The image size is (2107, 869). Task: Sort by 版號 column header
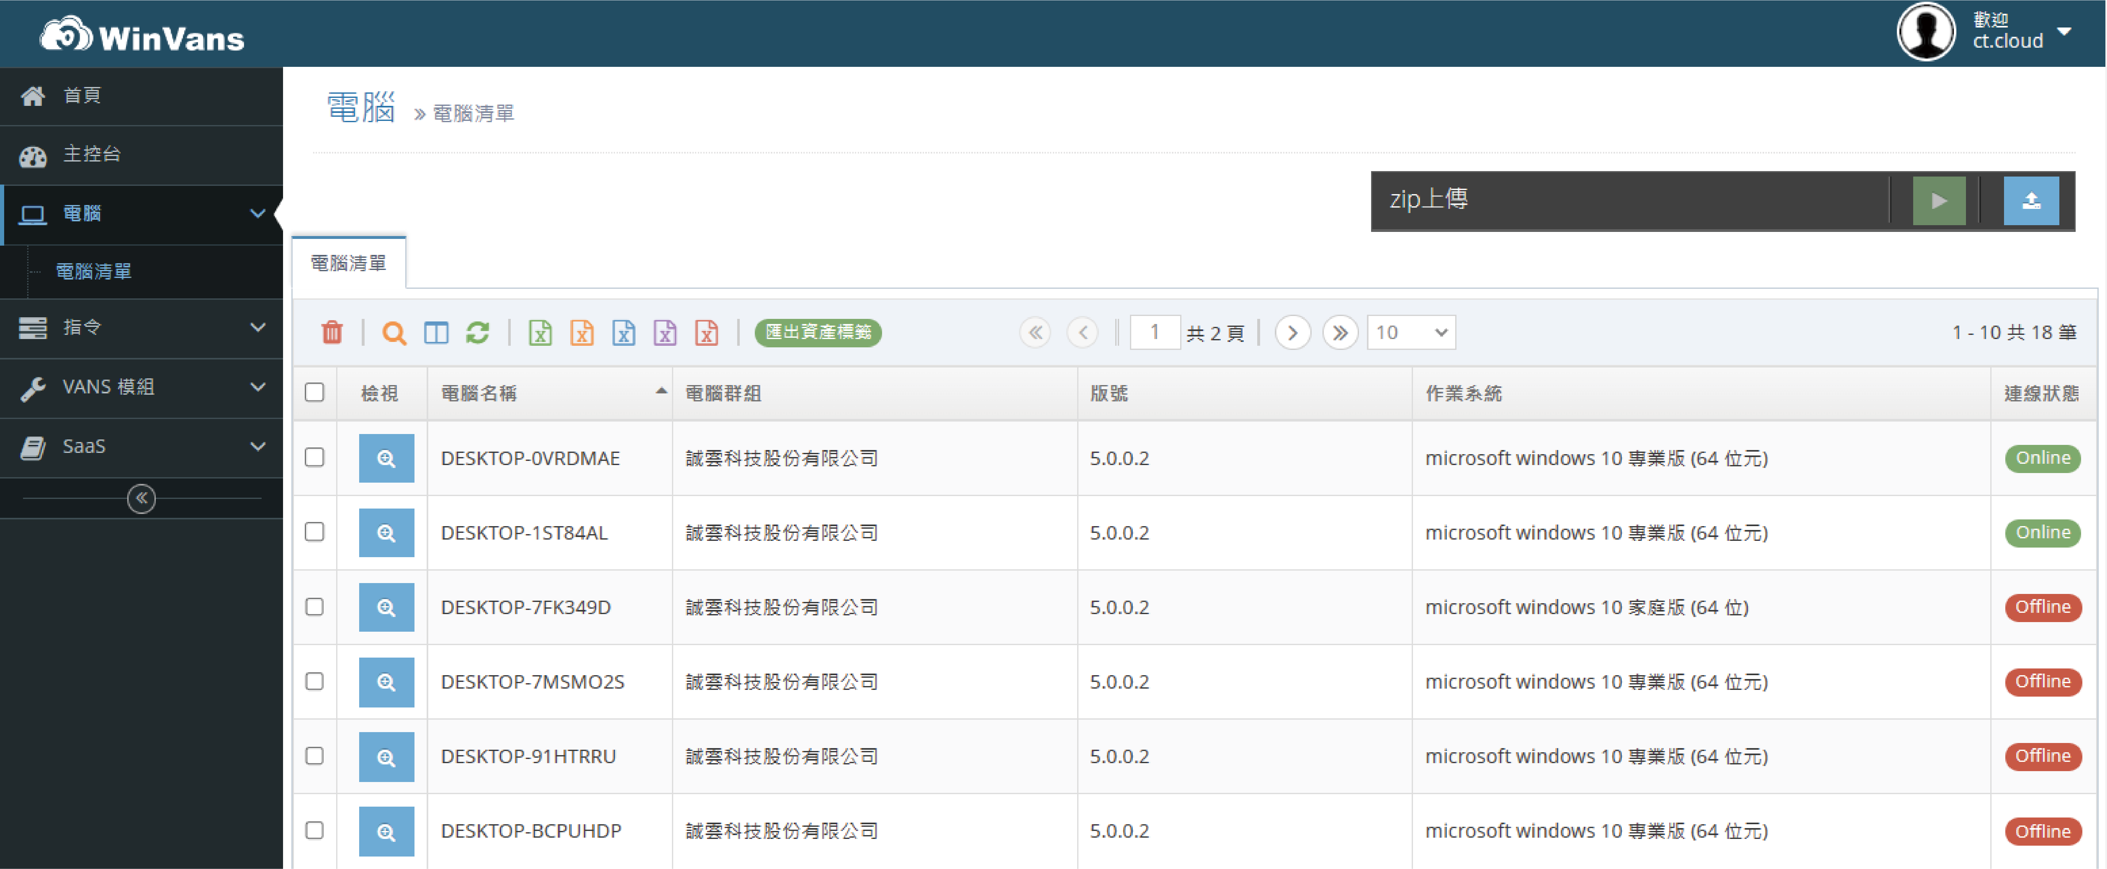point(1245,394)
